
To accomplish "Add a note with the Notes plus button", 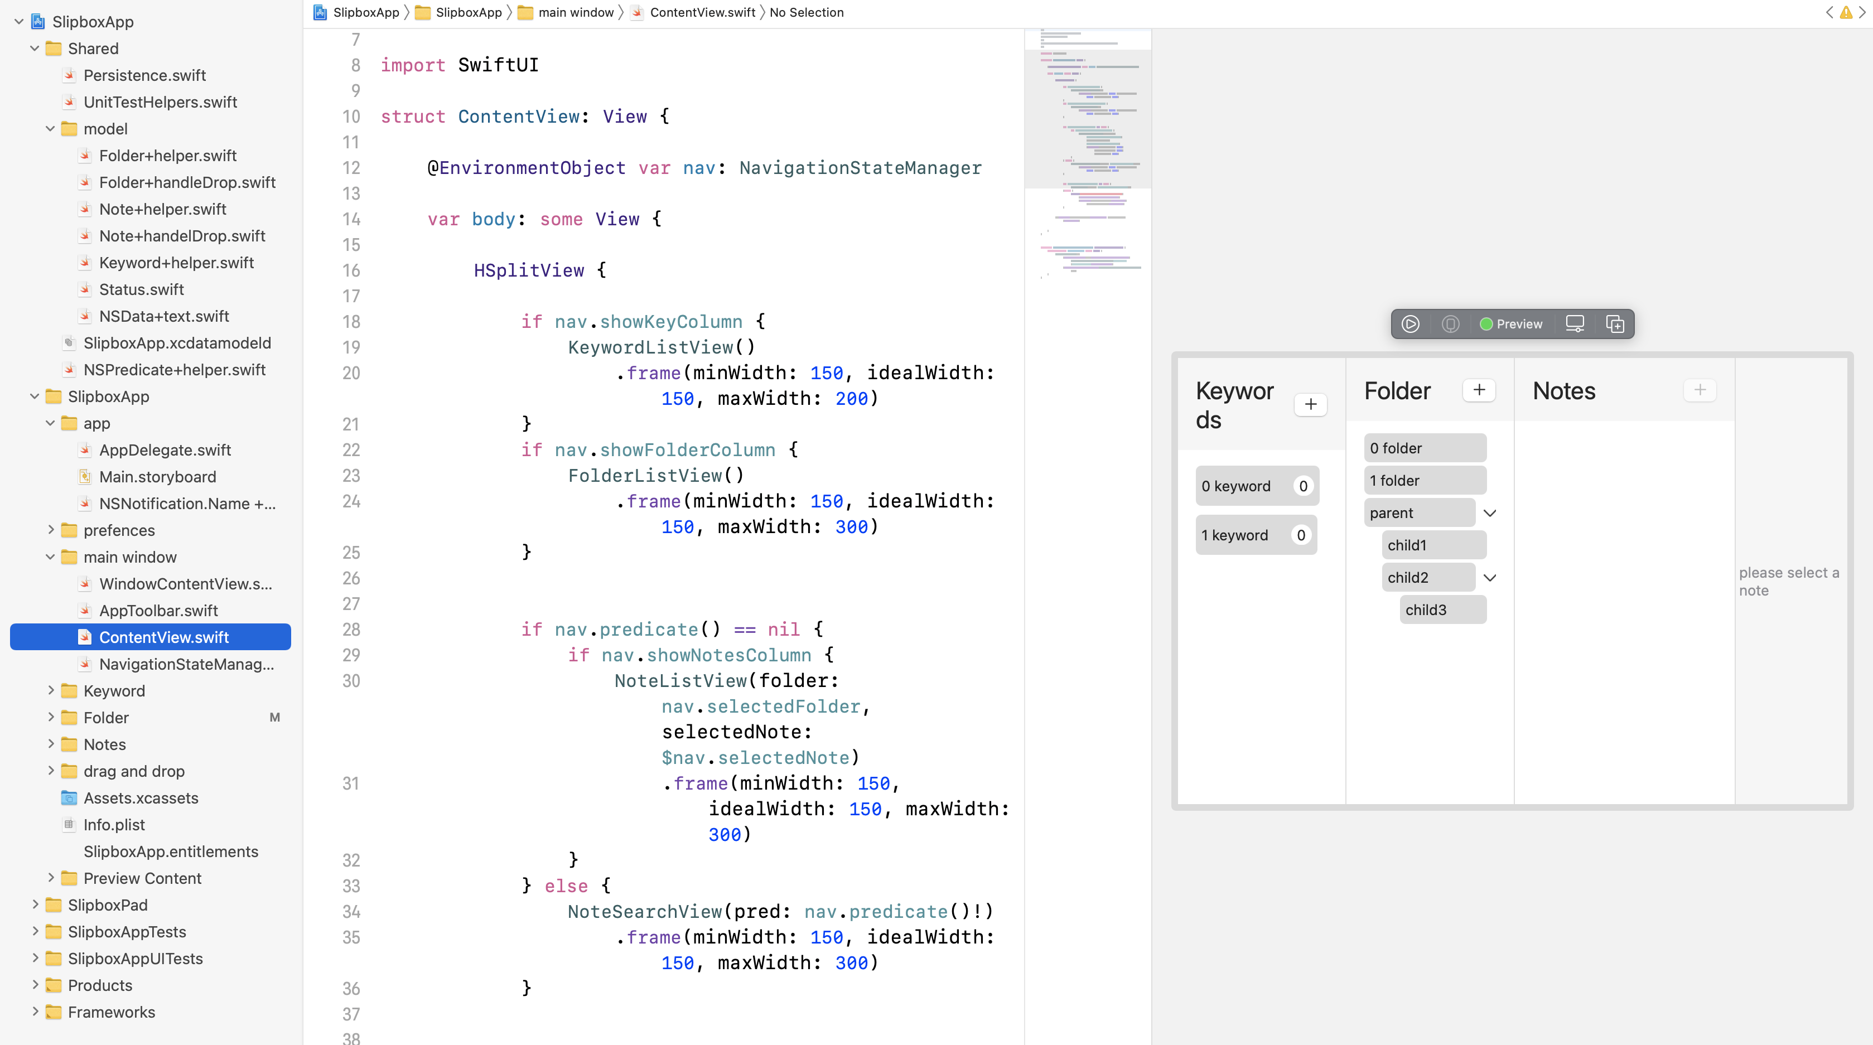I will pos(1700,390).
